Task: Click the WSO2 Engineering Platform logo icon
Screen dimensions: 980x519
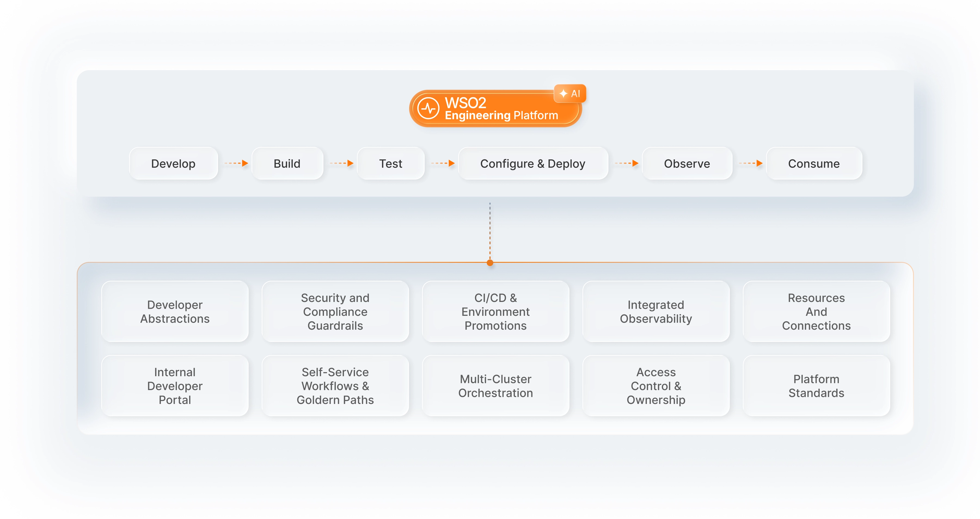Action: [x=430, y=108]
